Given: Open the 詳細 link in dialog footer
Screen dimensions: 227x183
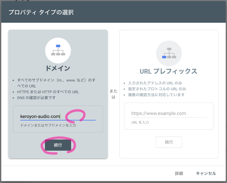Looking at the screenshot, I should 179,173.
